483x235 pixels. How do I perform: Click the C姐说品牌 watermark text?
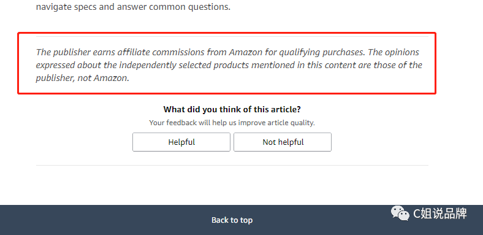tap(440, 214)
